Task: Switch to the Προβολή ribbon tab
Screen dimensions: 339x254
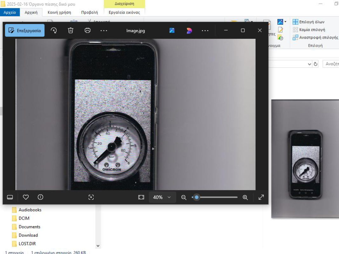Action: [x=90, y=12]
